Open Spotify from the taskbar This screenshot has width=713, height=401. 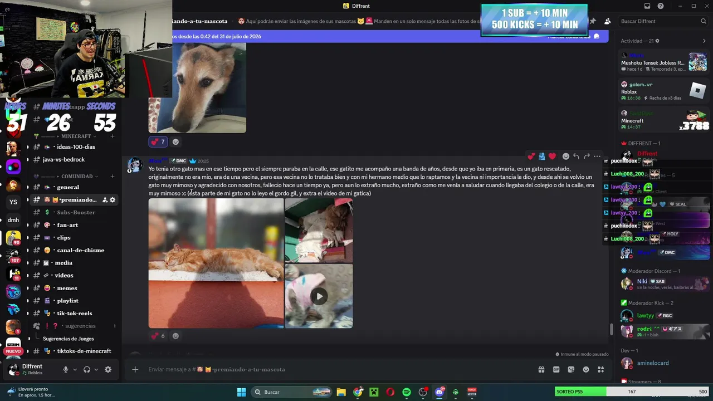[x=407, y=392]
